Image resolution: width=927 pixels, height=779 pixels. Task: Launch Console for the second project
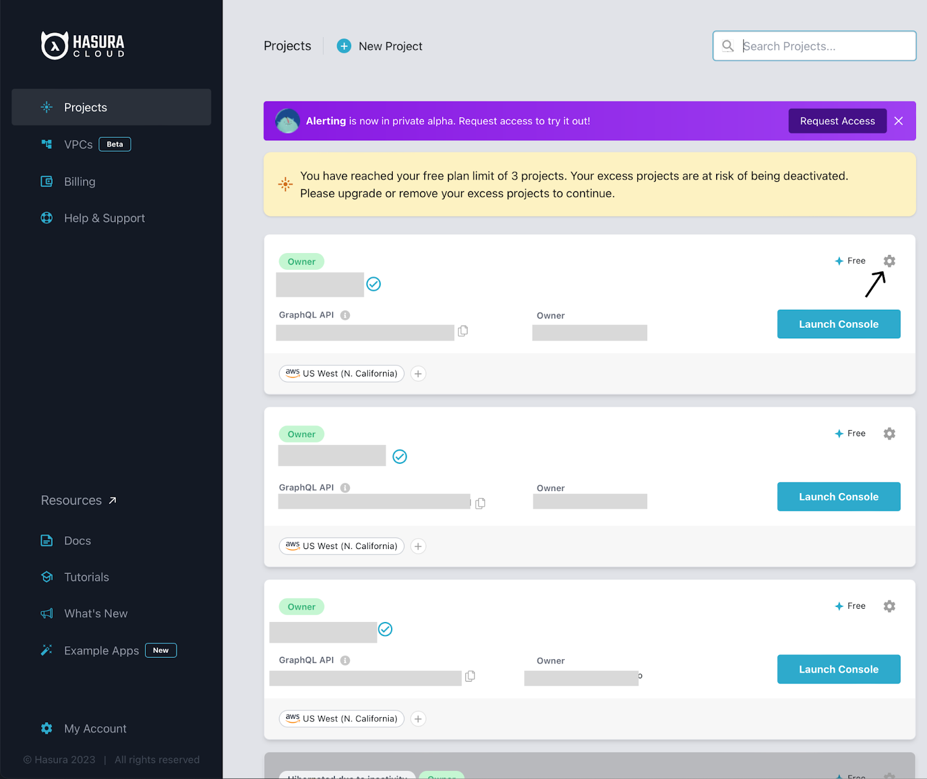pos(838,497)
